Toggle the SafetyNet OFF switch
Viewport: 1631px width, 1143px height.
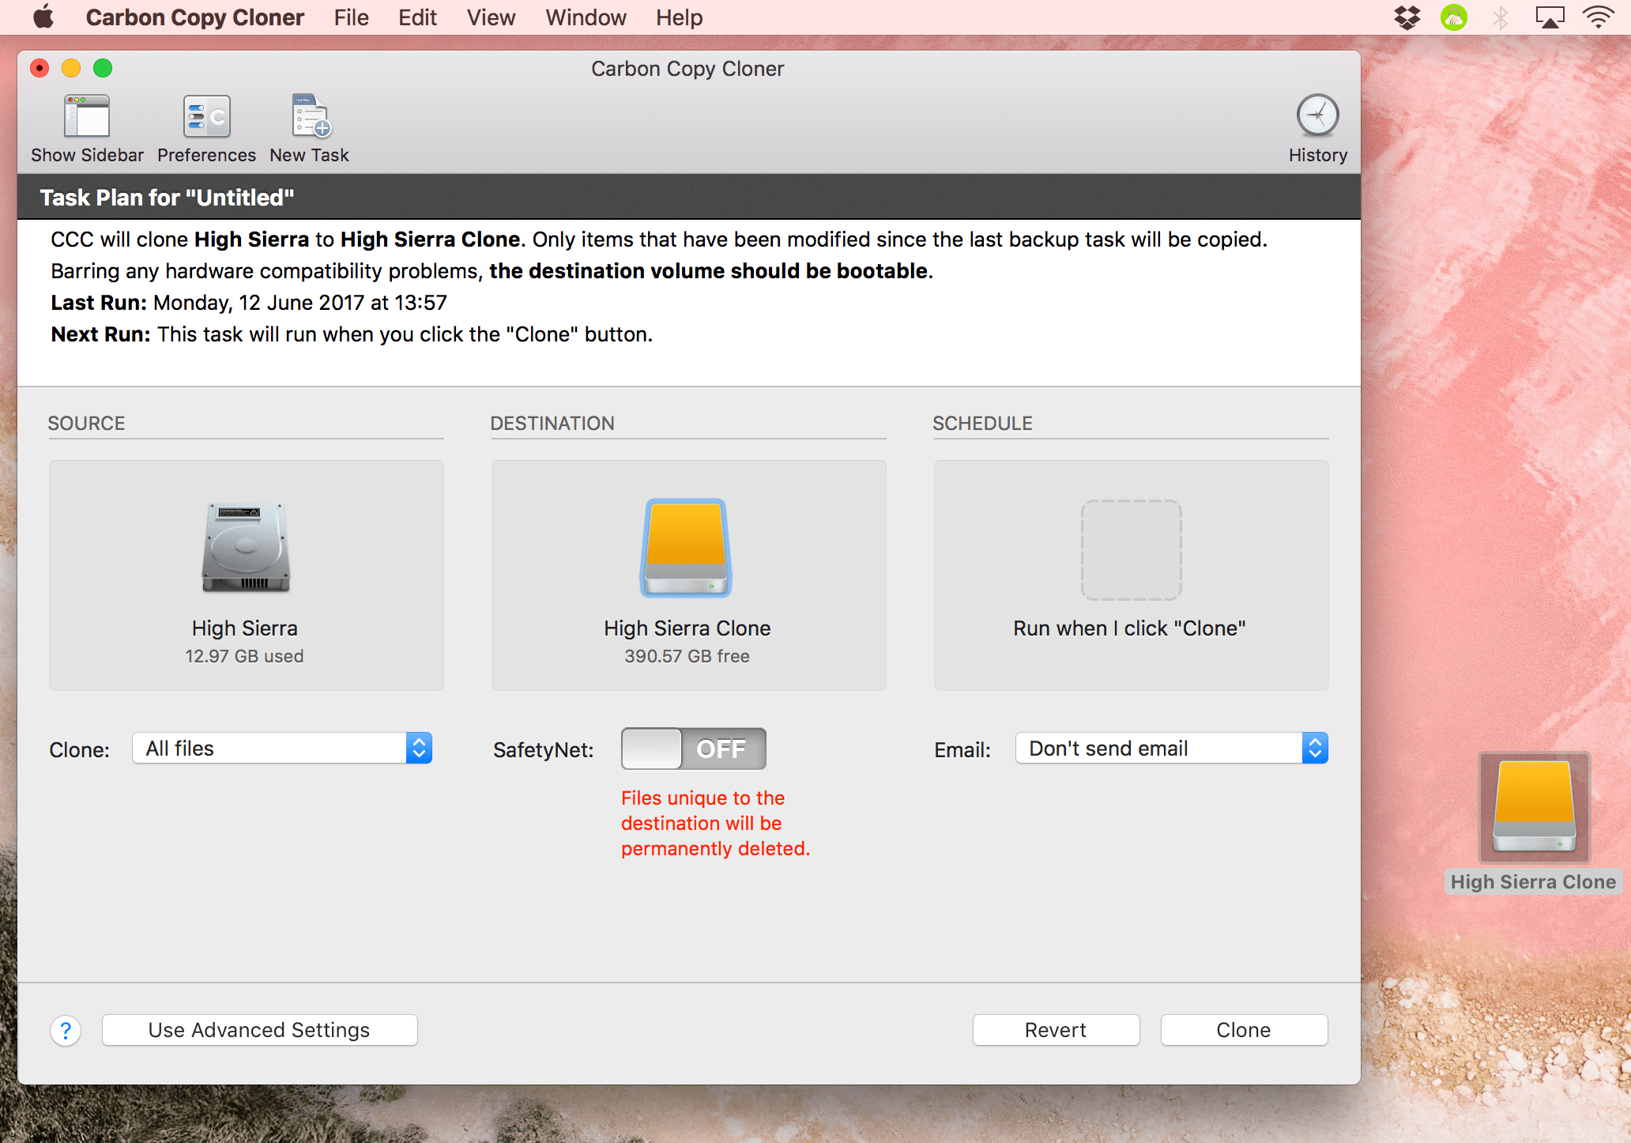693,749
